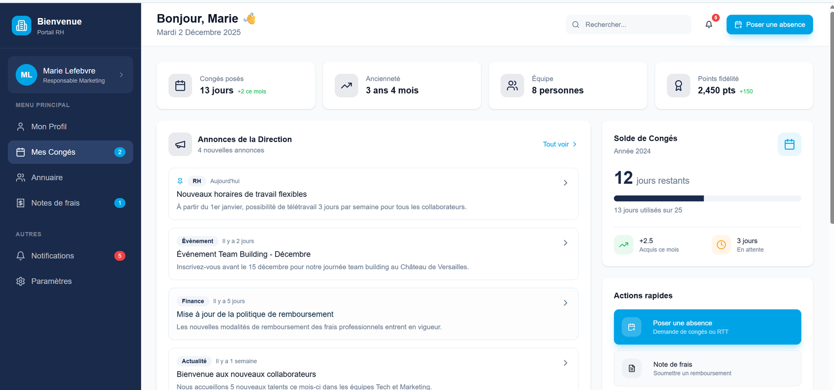Image resolution: width=834 pixels, height=390 pixels.
Task: Click the Équipe people icon
Action: 512,86
